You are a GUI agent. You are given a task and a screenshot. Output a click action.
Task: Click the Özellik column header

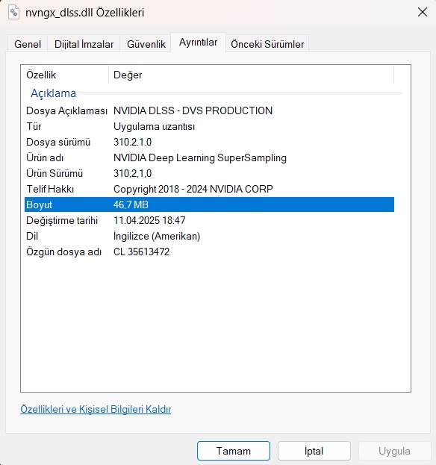65,75
